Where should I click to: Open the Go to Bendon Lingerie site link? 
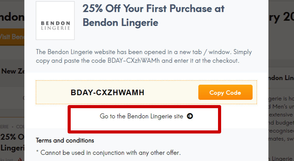pyautogui.click(x=141, y=116)
